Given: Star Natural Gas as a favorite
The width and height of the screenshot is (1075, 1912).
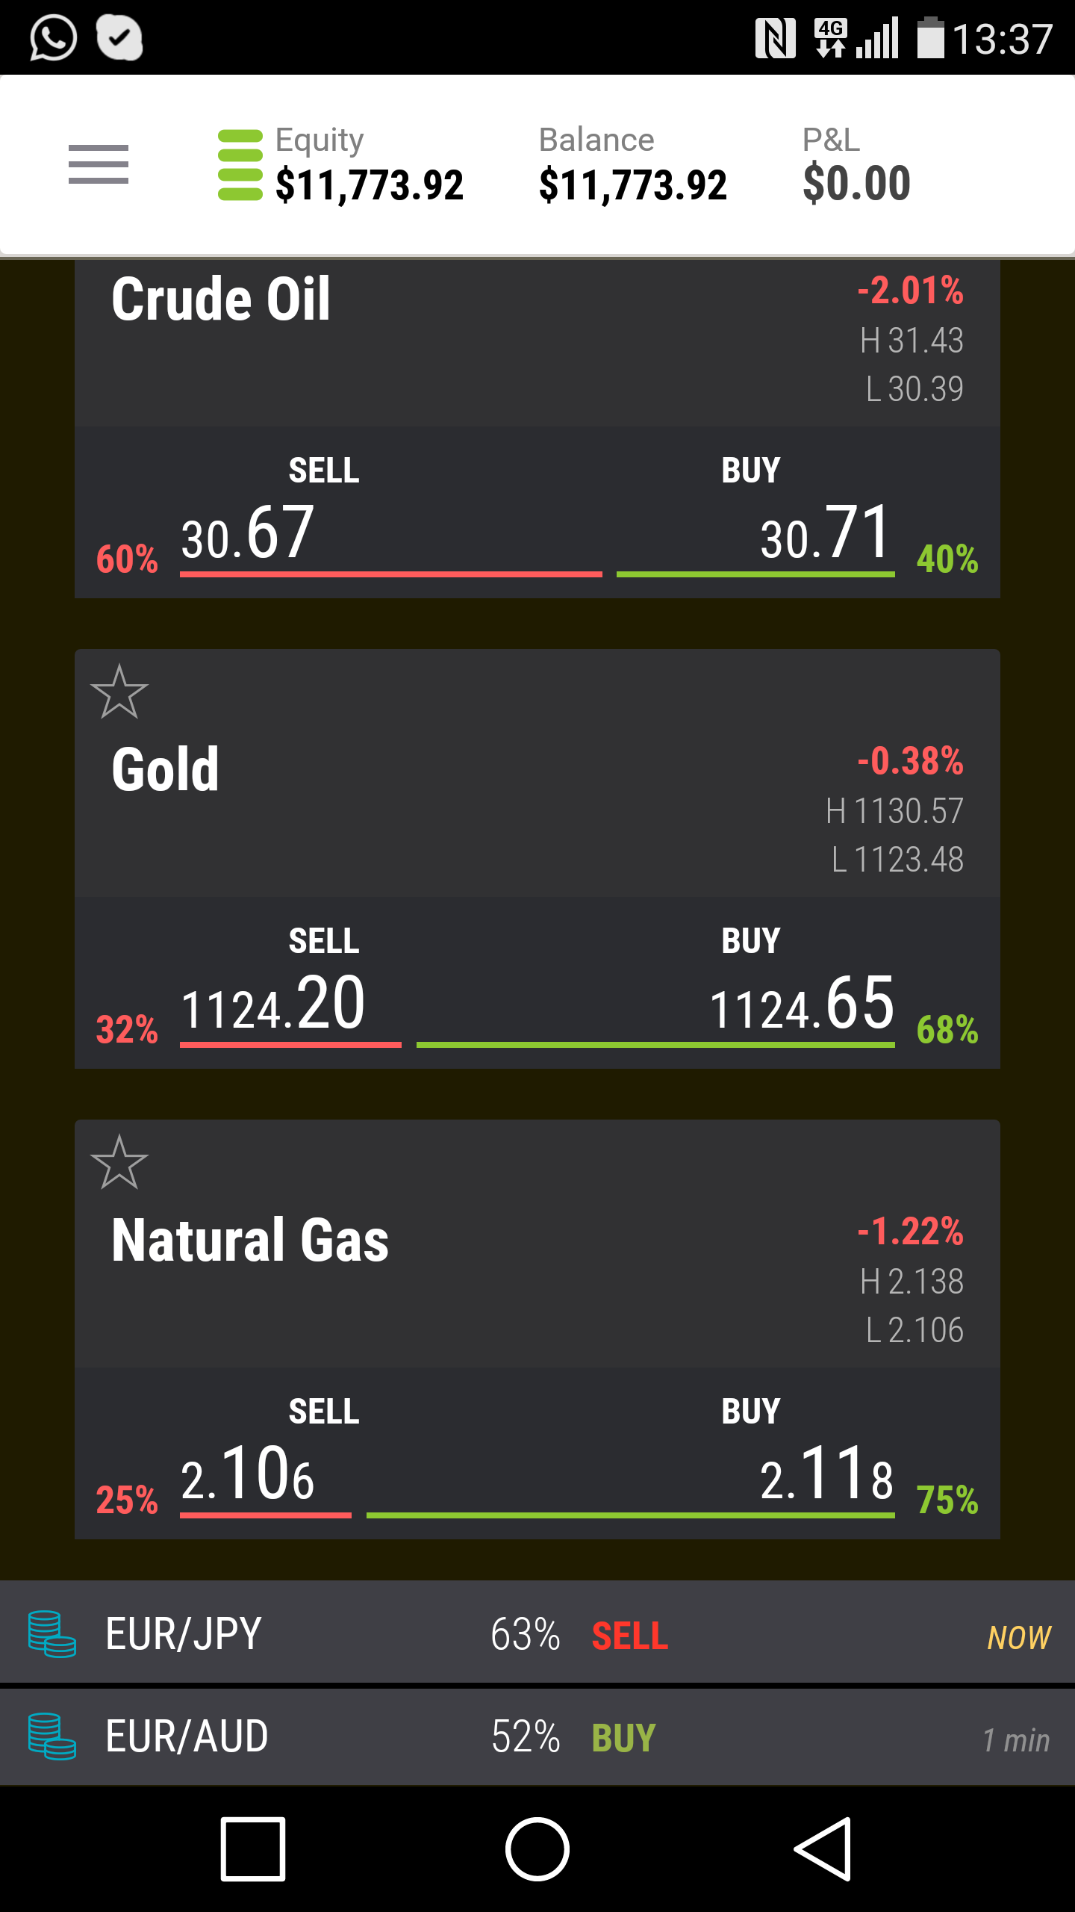Looking at the screenshot, I should pyautogui.click(x=119, y=1163).
